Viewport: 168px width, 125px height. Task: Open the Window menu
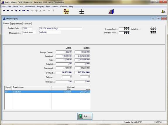click(x=63, y=6)
